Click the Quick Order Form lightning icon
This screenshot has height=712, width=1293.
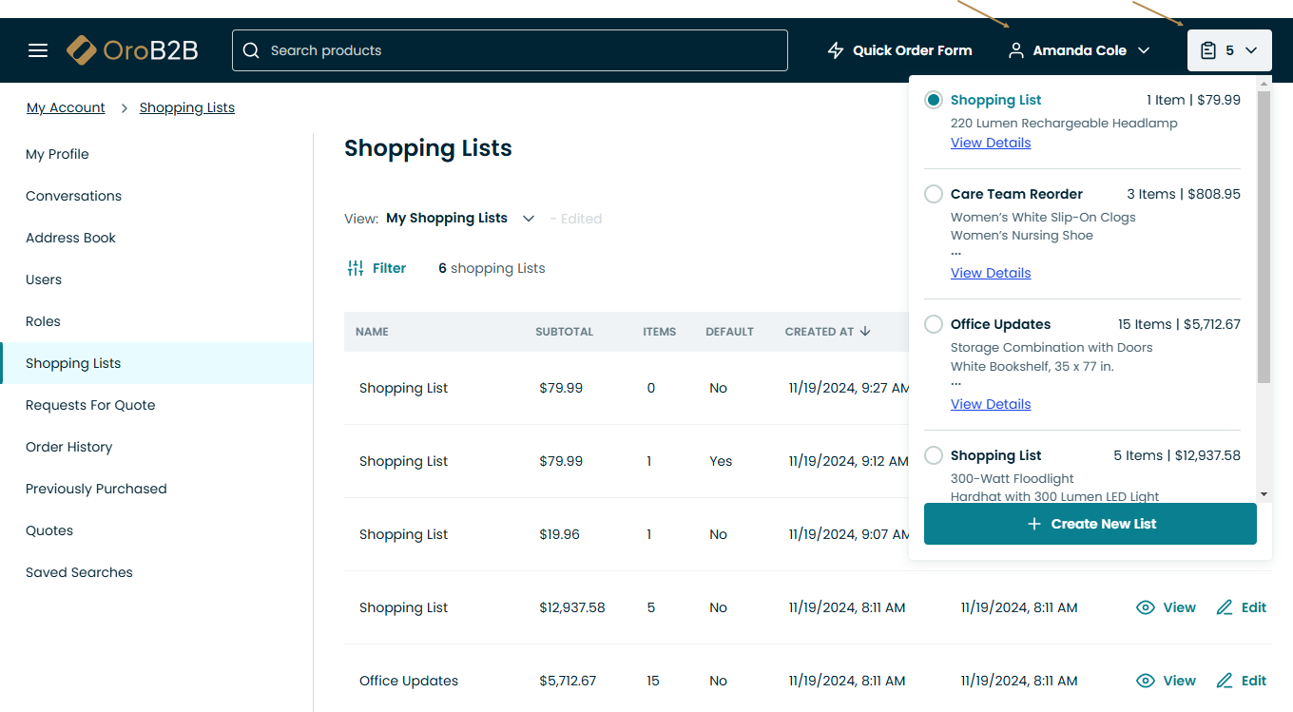tap(836, 50)
